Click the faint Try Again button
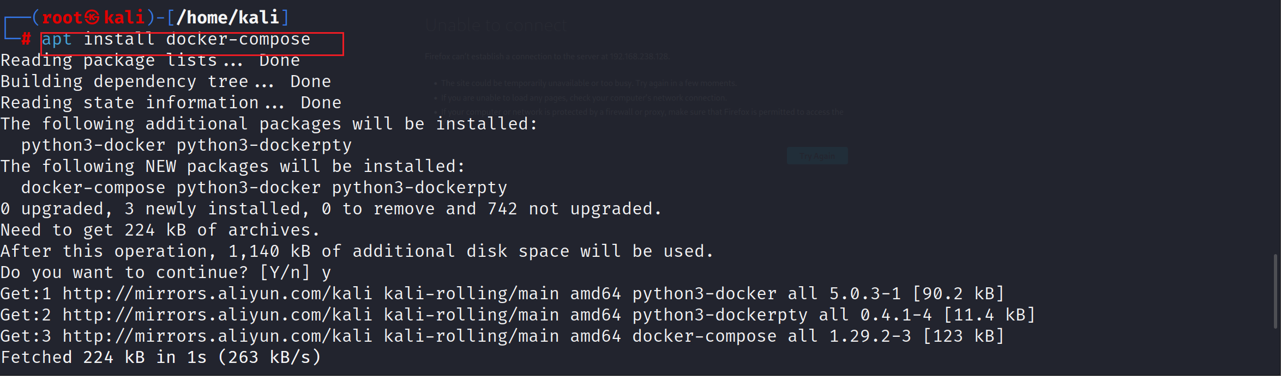The height and width of the screenshot is (376, 1281). click(x=817, y=156)
